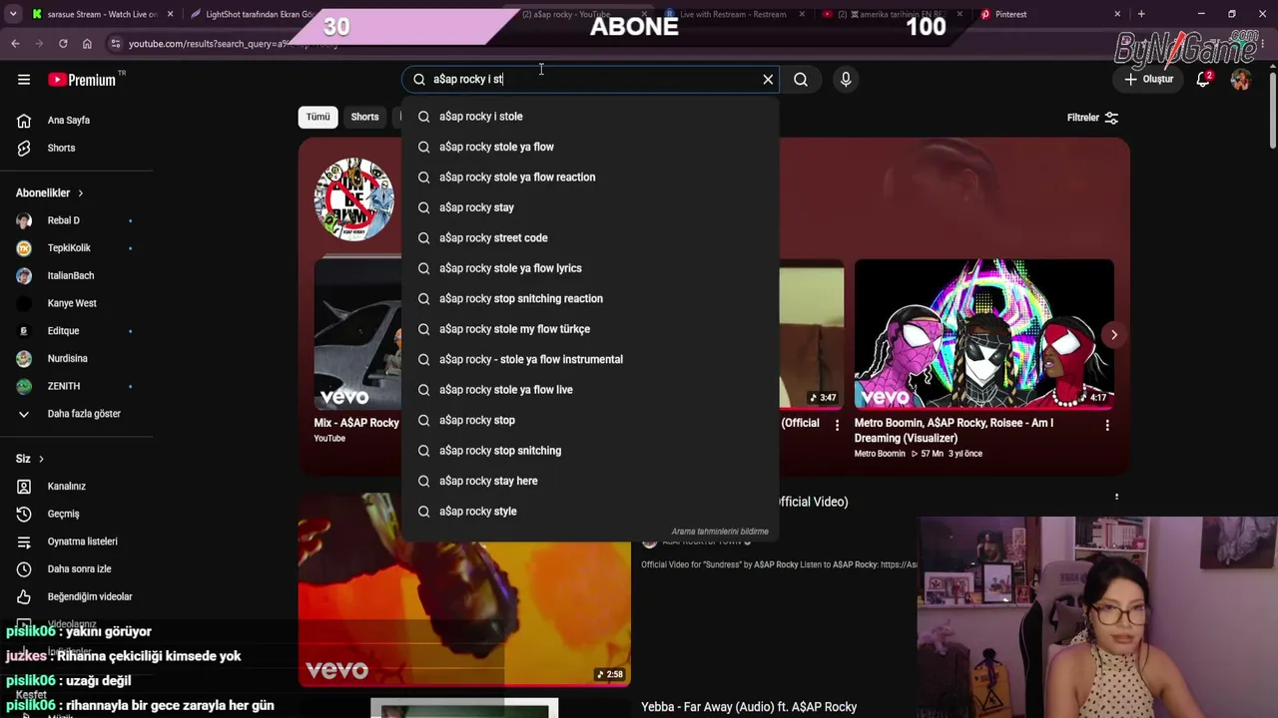Show next videos with carousel arrow
The width and height of the screenshot is (1278, 718).
(x=1113, y=335)
